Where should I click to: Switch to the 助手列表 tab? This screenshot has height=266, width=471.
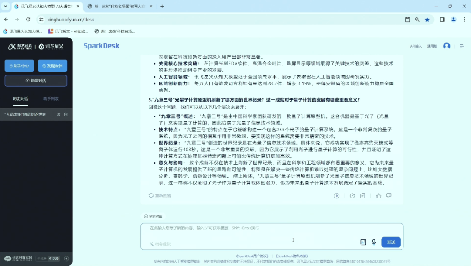(51, 99)
